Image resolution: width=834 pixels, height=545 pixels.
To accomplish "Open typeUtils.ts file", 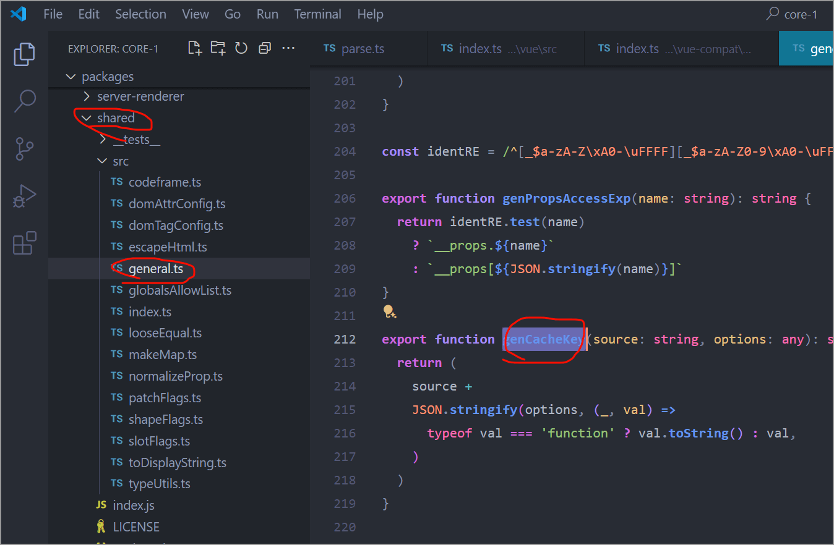I will tap(160, 484).
